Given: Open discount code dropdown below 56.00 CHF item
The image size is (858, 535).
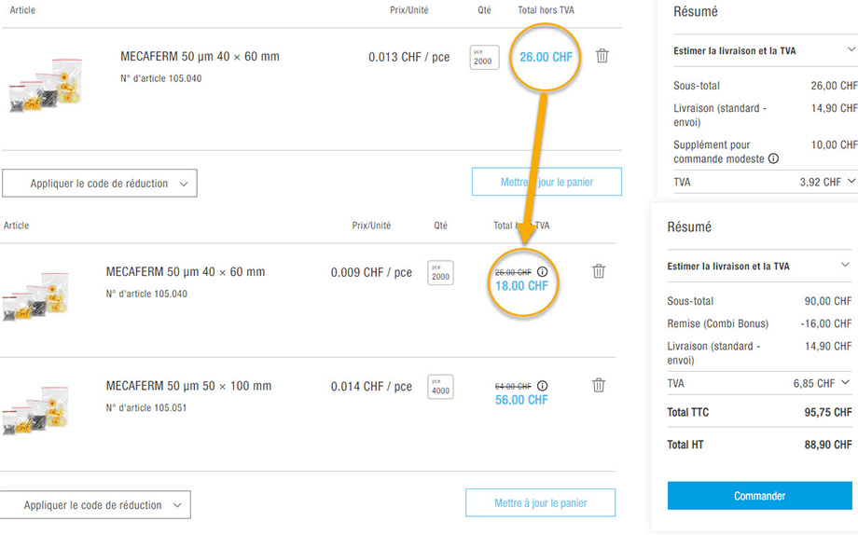Looking at the screenshot, I should (x=94, y=505).
